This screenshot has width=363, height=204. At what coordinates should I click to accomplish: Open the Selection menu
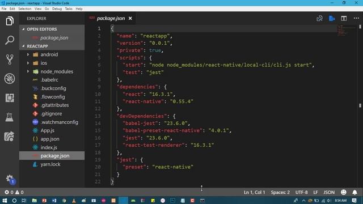[25, 9]
